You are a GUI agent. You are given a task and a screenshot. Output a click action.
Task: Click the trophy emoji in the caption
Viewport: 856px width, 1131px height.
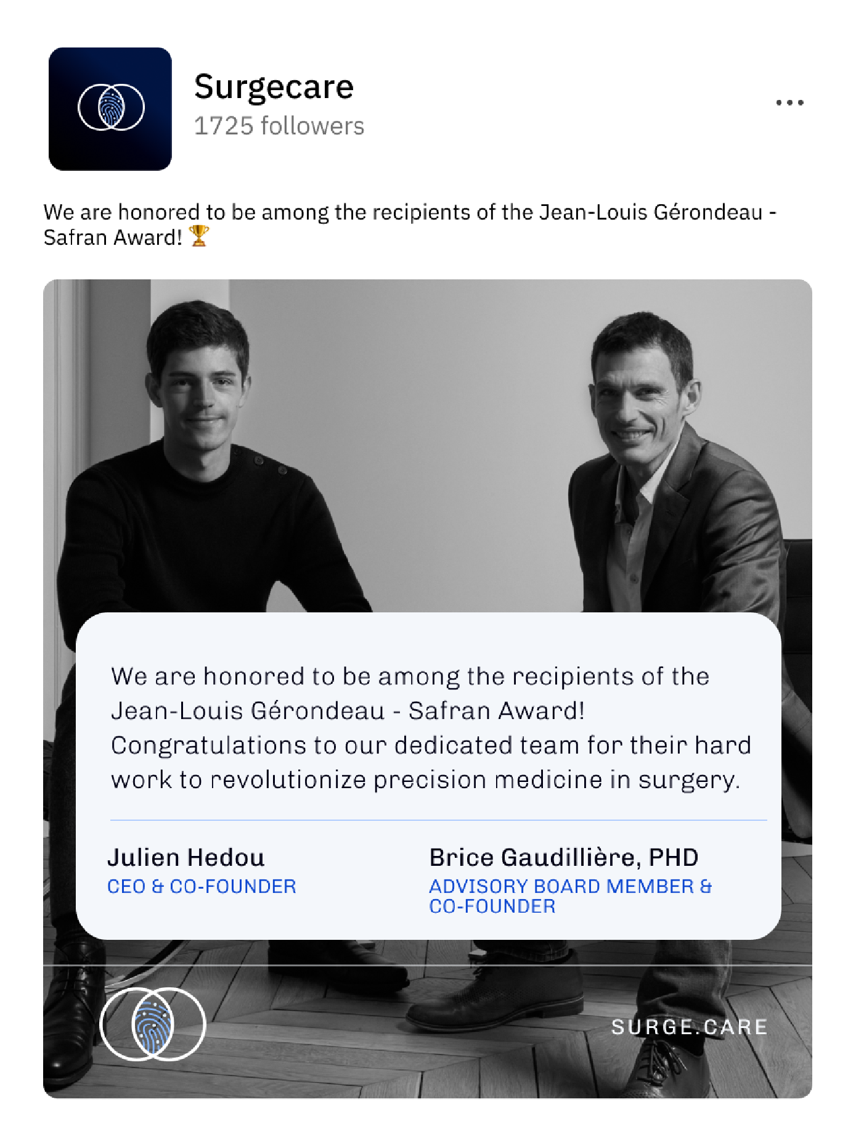(198, 236)
